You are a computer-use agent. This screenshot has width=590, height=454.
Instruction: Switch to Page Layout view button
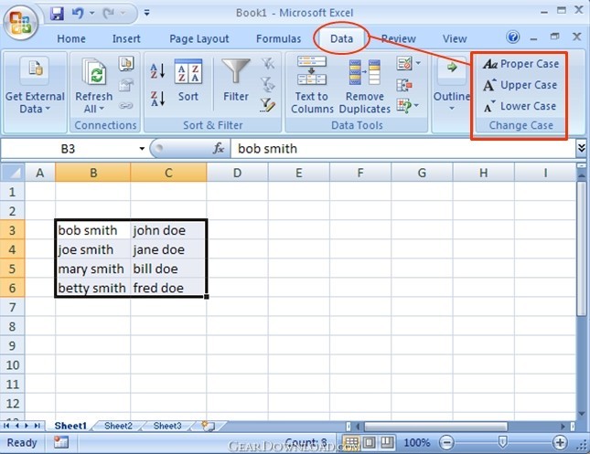[x=370, y=442]
